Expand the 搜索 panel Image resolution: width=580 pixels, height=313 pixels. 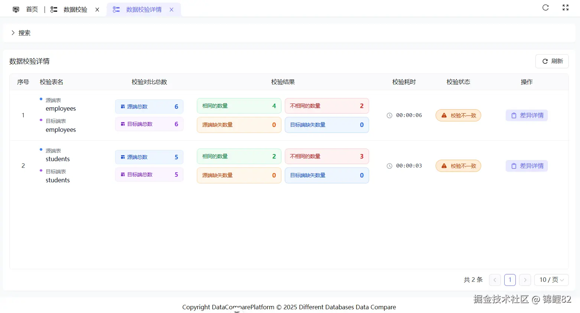coord(21,33)
